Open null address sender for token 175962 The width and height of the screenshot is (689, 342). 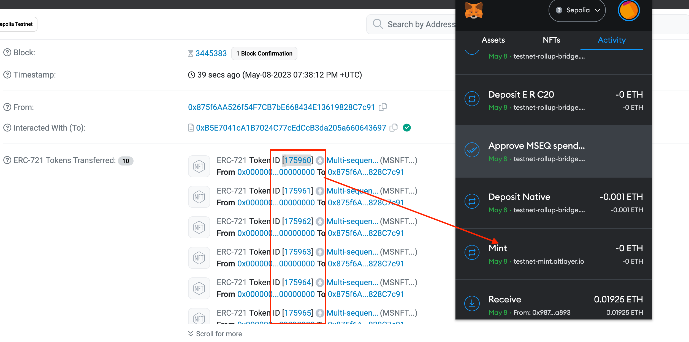pos(276,233)
